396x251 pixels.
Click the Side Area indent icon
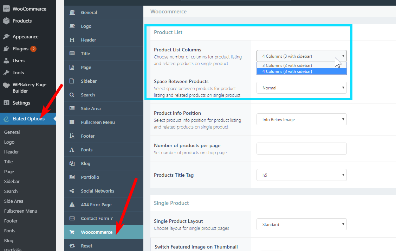(72, 108)
